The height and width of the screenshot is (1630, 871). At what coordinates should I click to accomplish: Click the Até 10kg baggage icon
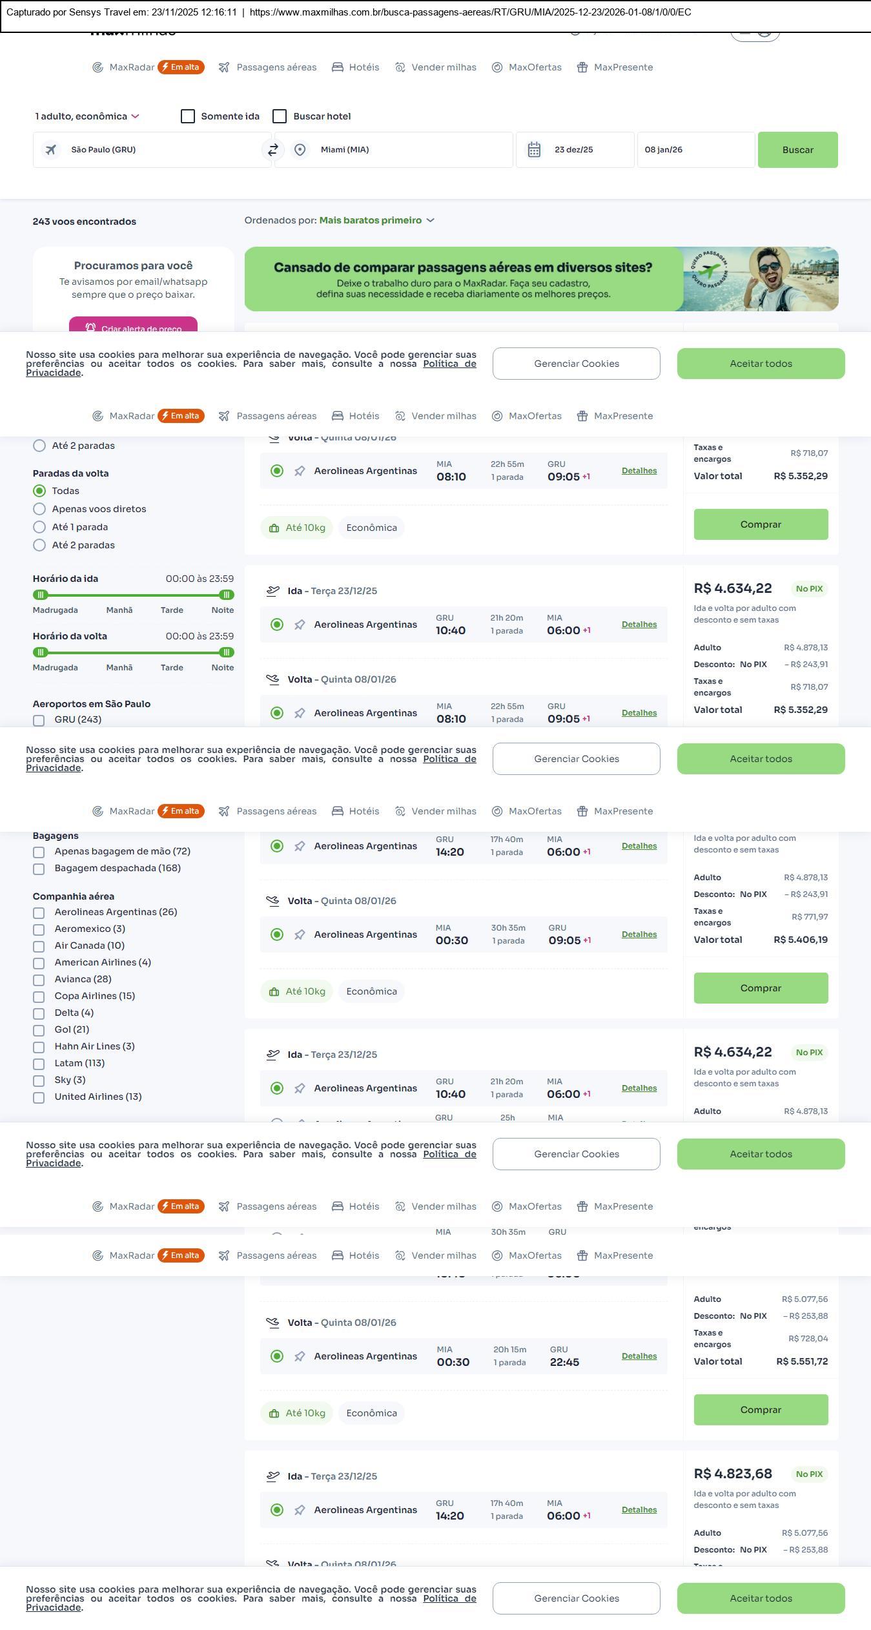pos(274,528)
